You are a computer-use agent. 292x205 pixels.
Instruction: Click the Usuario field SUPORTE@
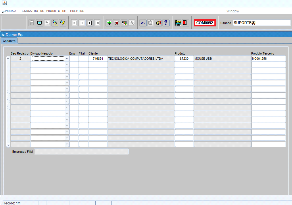pyautogui.click(x=262, y=23)
